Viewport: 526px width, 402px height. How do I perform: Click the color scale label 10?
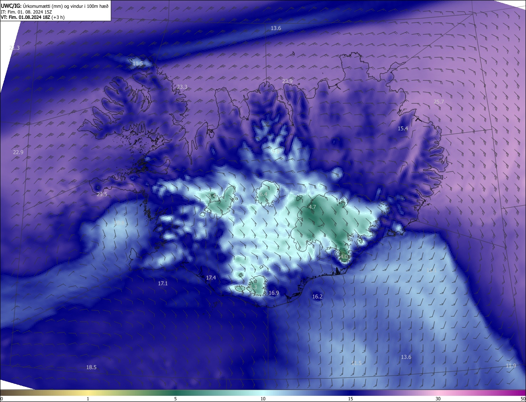(263, 399)
